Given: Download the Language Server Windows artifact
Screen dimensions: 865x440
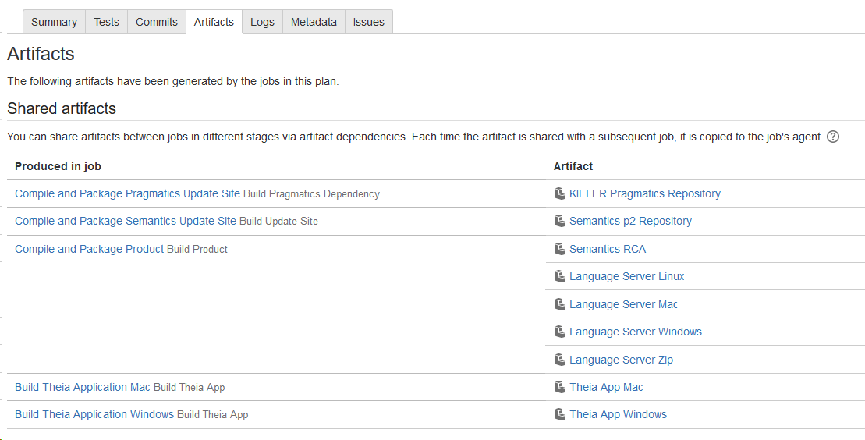Looking at the screenshot, I should (635, 332).
